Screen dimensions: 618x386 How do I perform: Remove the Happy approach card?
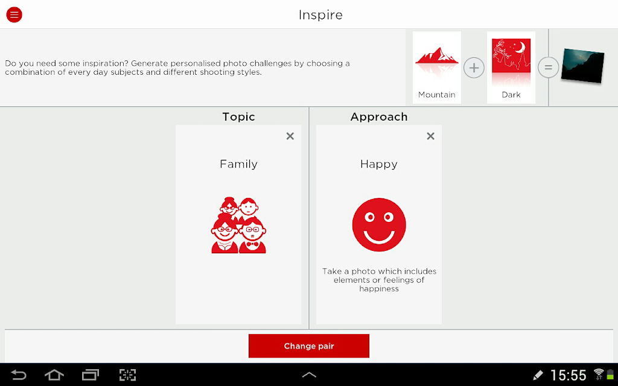(430, 136)
